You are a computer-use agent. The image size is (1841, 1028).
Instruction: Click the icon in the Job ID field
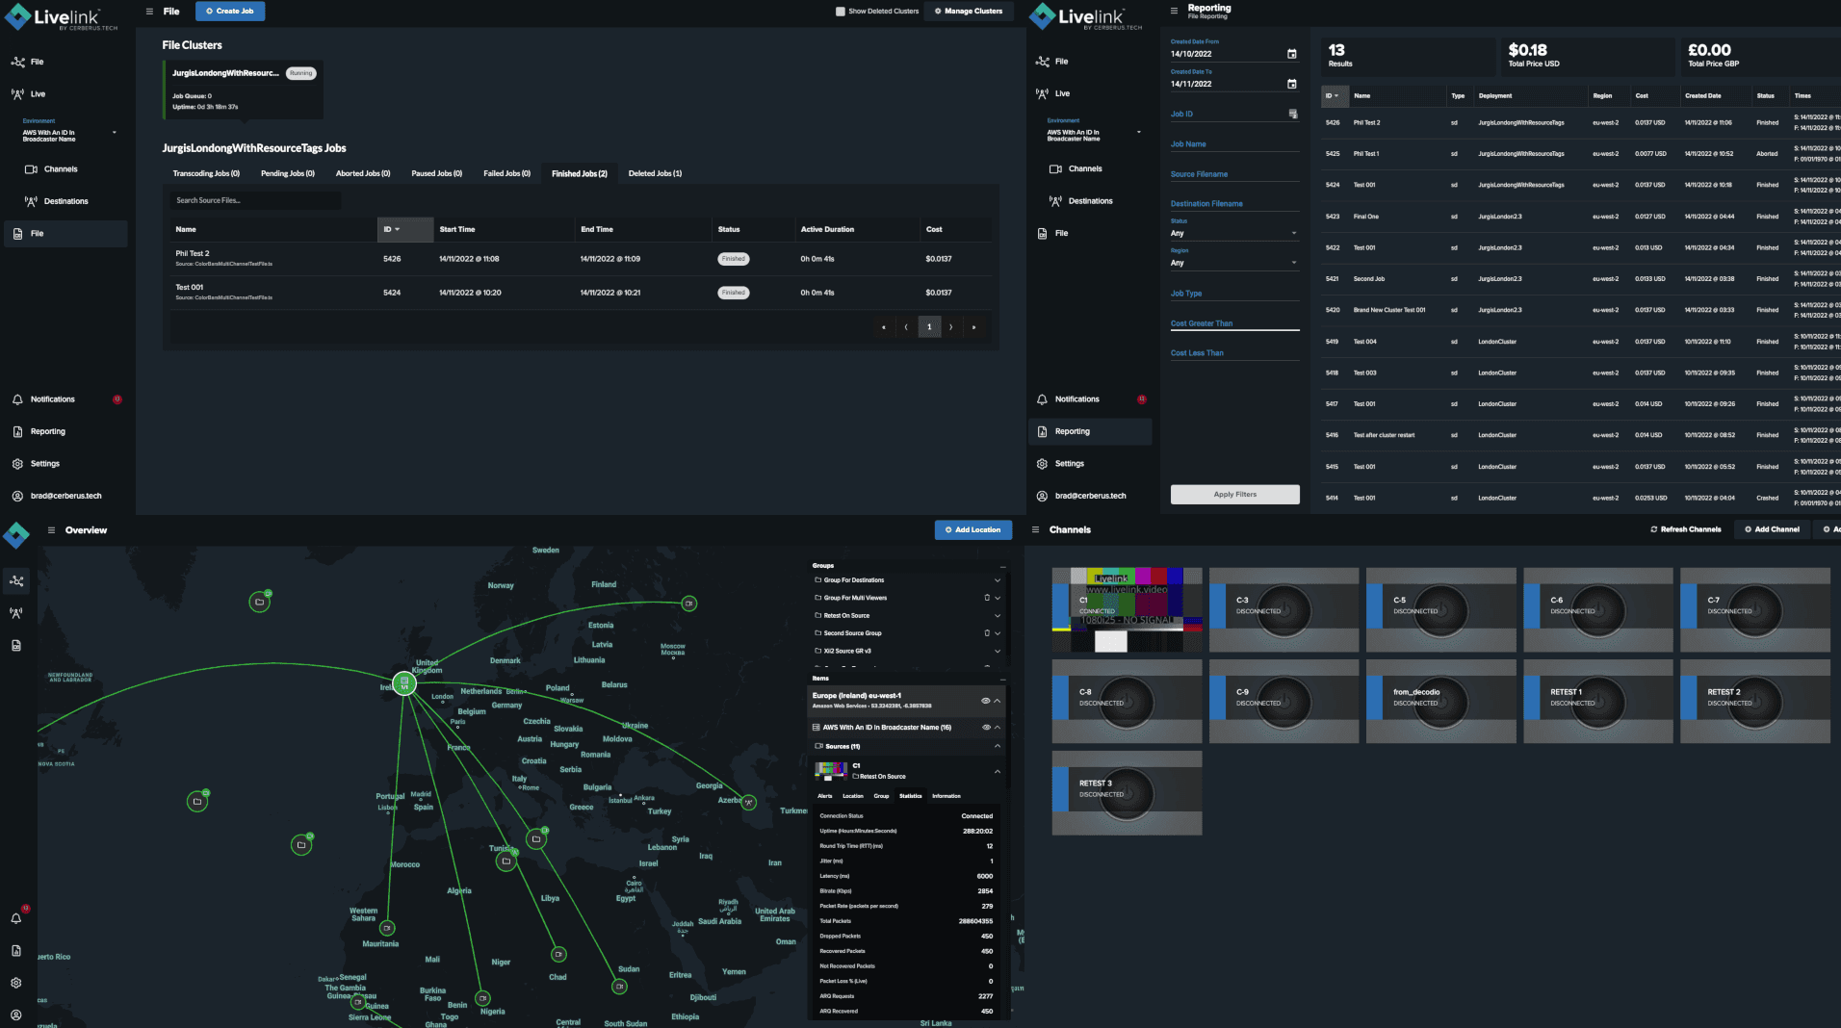[x=1293, y=115]
